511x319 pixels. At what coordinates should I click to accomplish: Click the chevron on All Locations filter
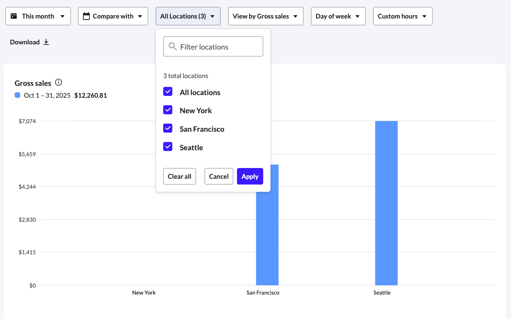click(212, 16)
